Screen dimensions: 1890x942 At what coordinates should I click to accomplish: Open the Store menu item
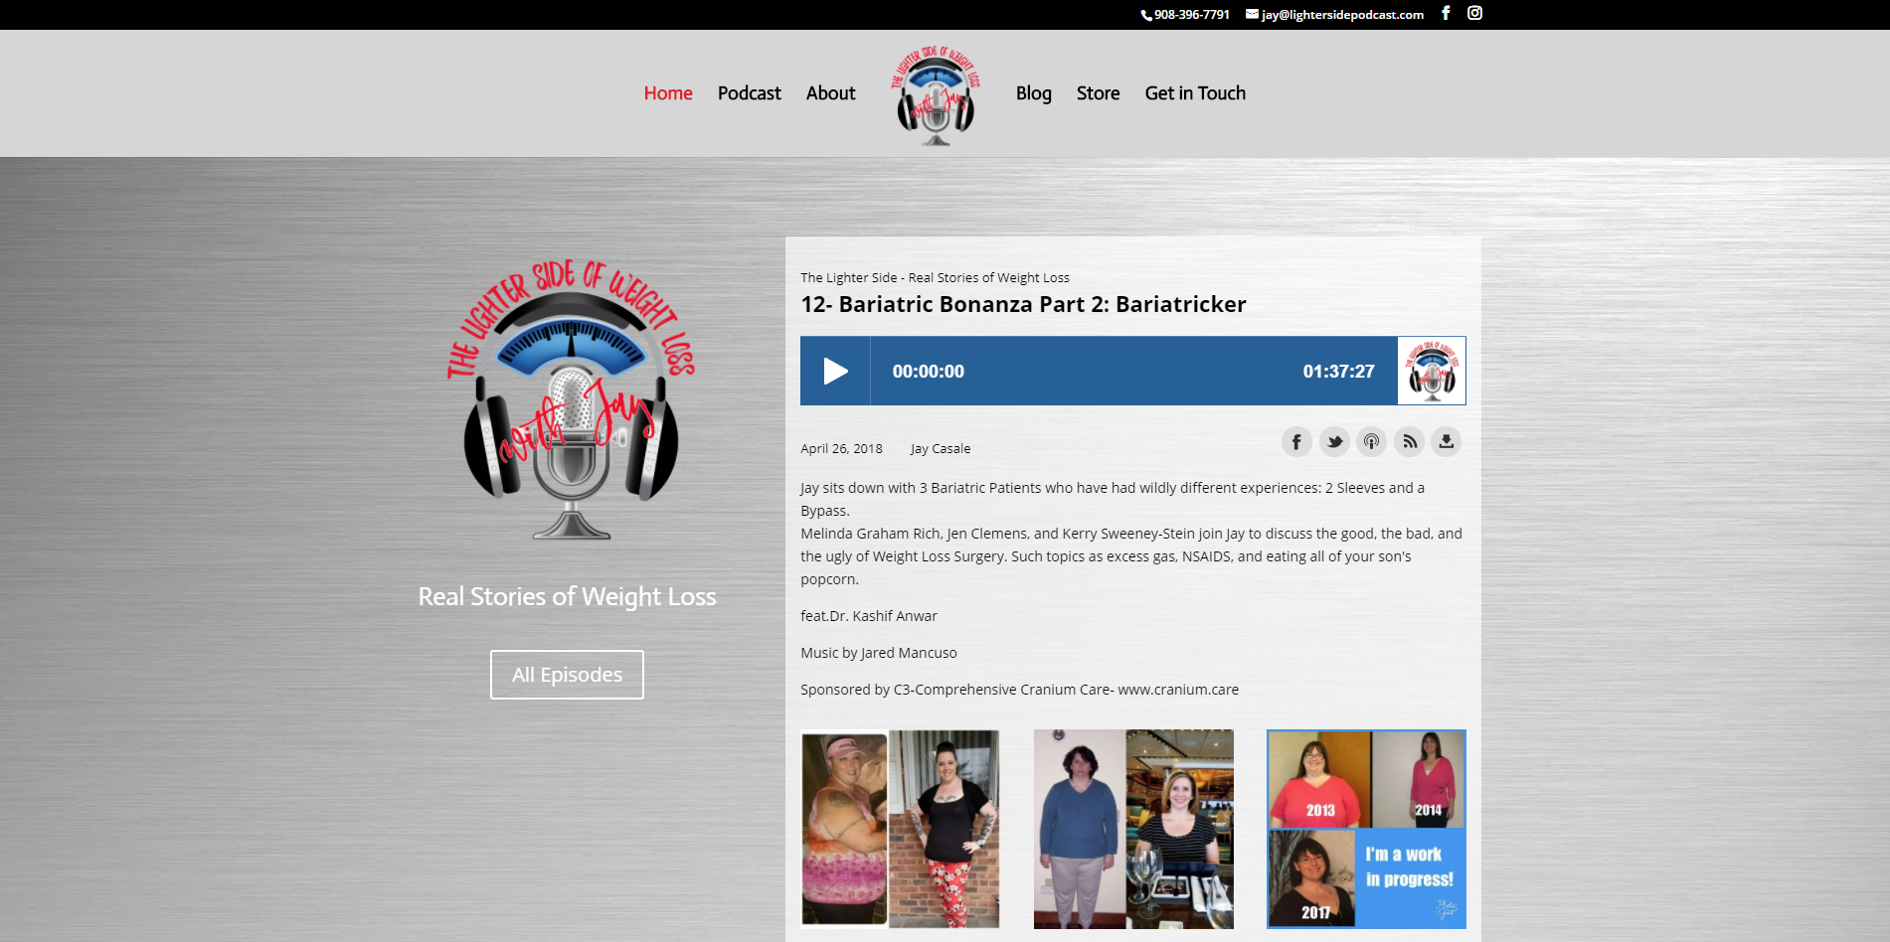coord(1099,93)
